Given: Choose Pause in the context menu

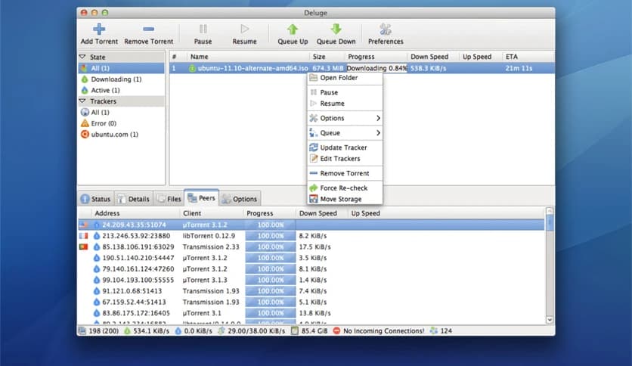Looking at the screenshot, I should [x=345, y=92].
